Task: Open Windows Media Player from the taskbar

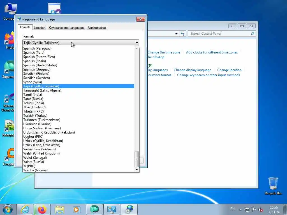Action: pos(76,209)
